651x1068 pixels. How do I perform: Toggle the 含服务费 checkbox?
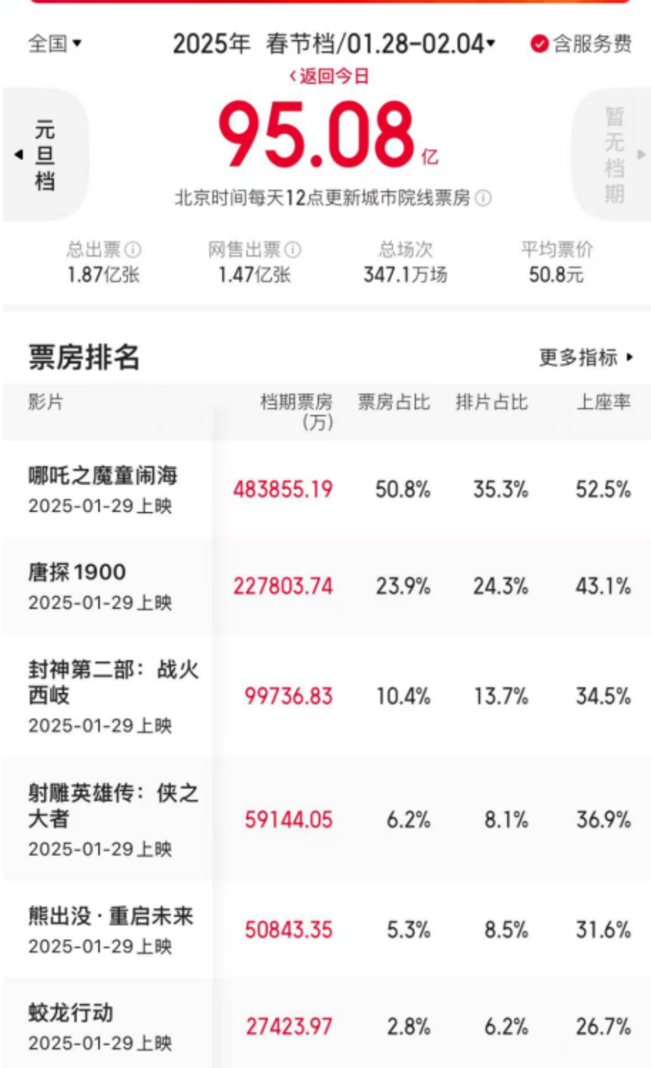click(x=539, y=44)
